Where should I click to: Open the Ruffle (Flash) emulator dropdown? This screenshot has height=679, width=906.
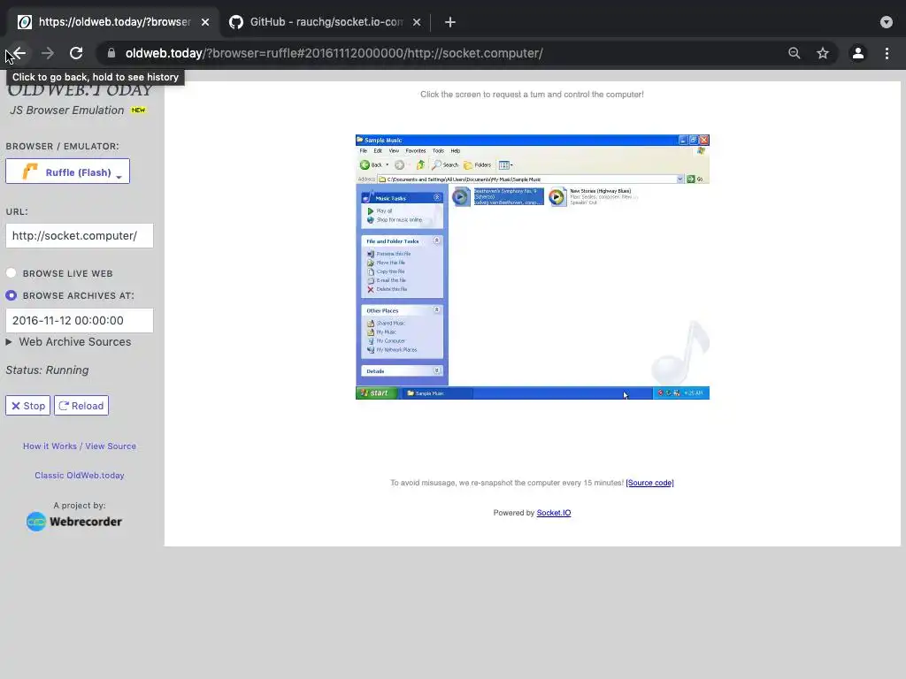tap(67, 172)
